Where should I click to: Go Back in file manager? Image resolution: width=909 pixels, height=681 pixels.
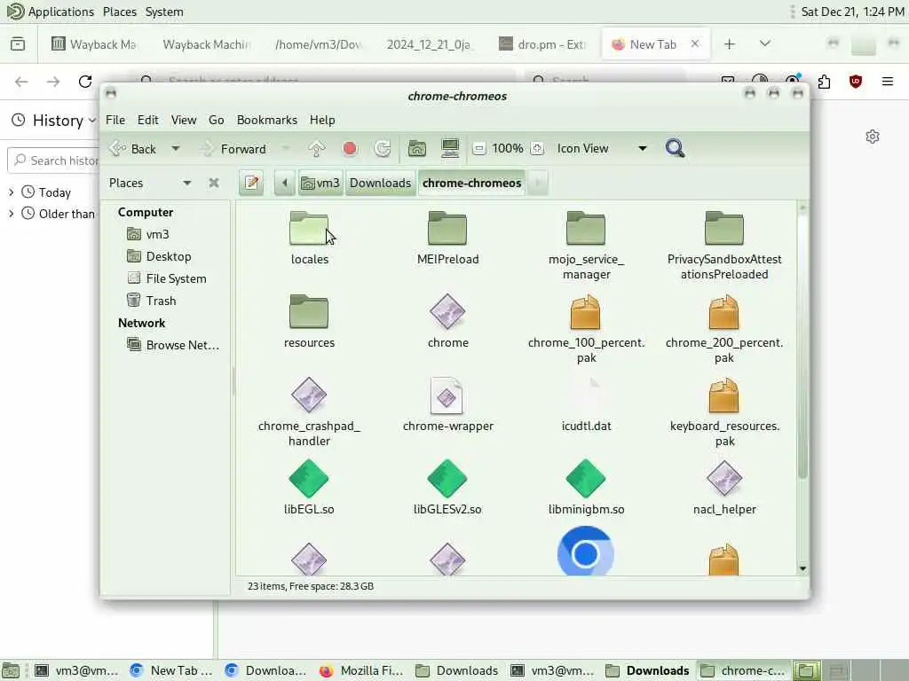[x=133, y=149]
